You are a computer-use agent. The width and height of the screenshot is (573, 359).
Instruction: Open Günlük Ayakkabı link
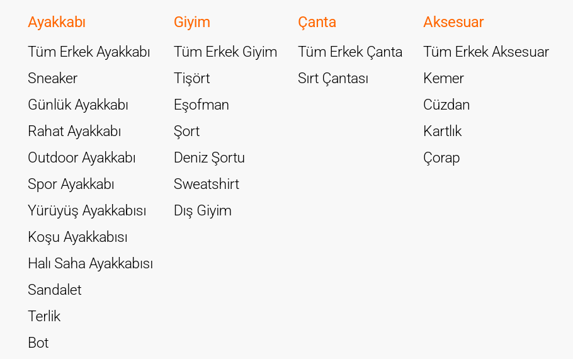78,105
